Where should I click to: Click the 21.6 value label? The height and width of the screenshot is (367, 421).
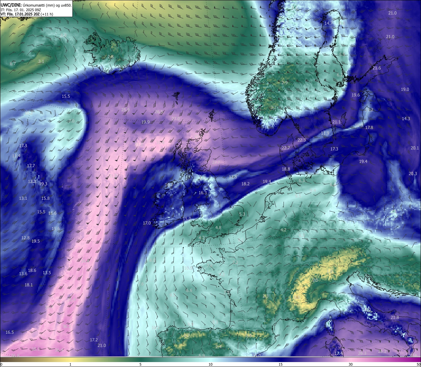[x=377, y=68]
